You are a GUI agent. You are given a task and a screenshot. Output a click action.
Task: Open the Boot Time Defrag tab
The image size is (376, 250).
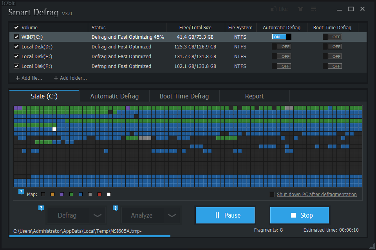coord(184,96)
